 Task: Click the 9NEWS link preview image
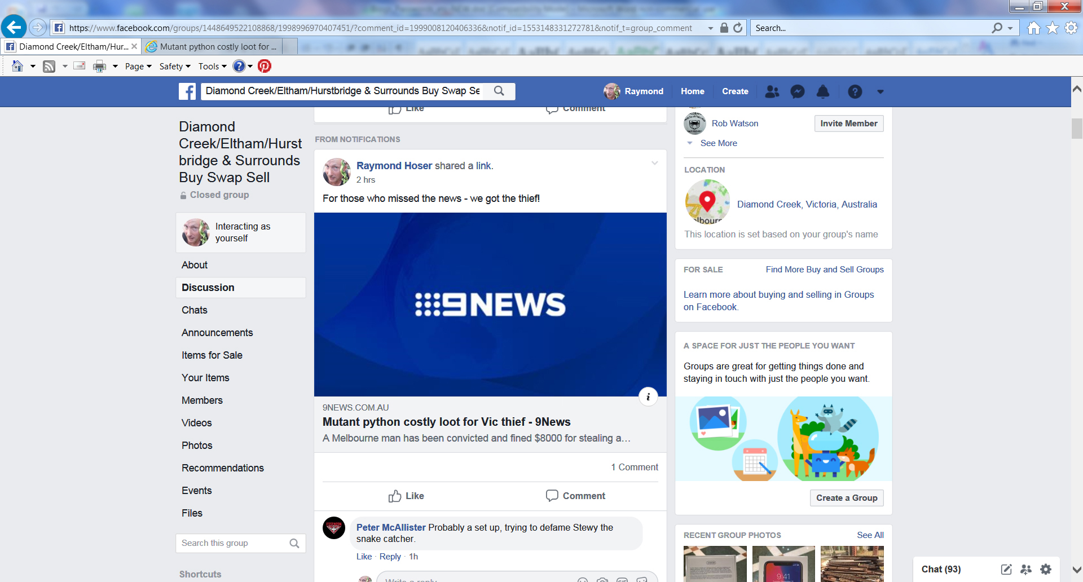[490, 305]
